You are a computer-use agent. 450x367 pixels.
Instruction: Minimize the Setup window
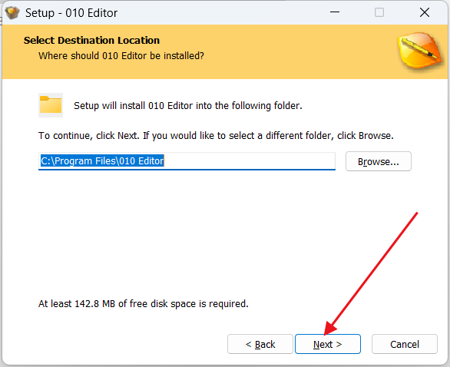(x=335, y=12)
